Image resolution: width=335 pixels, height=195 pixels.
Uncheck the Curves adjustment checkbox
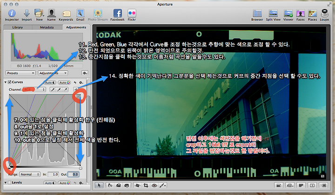pyautogui.click(x=9, y=82)
